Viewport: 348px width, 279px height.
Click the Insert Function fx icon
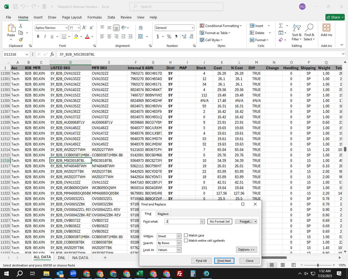[52, 54]
